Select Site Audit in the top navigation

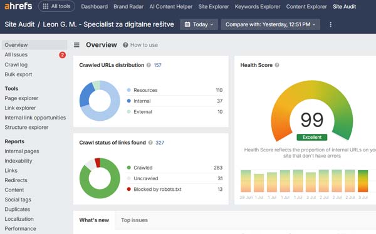pyautogui.click(x=344, y=6)
